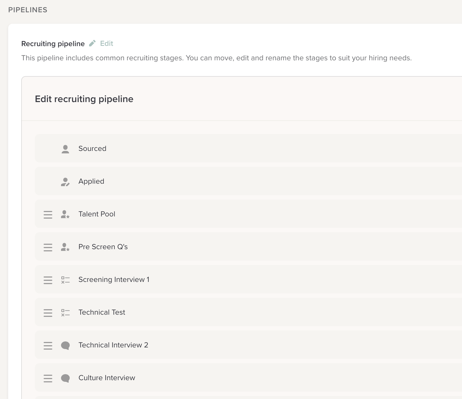Grab the drag handle for Talent Pool

[48, 215]
